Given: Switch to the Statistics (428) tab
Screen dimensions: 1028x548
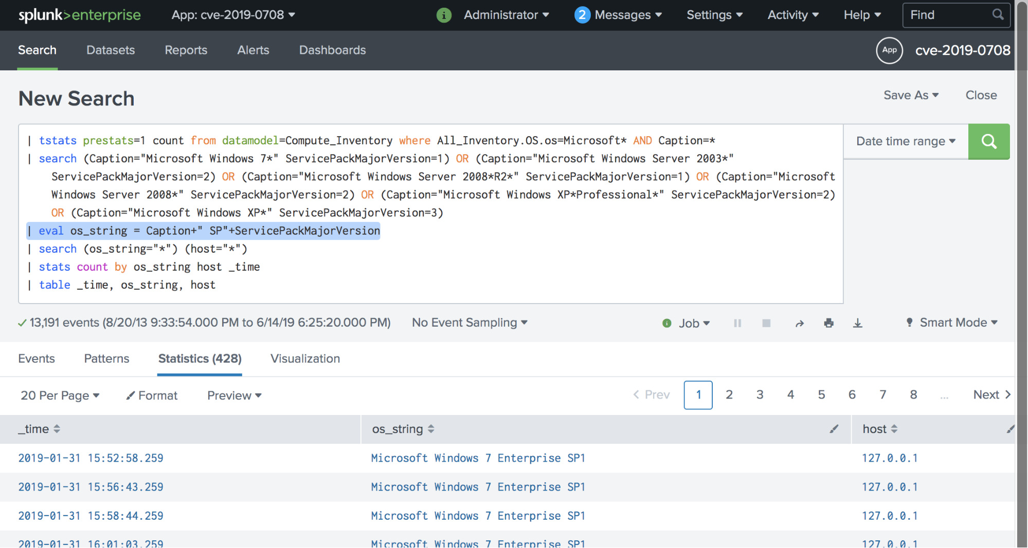Looking at the screenshot, I should click(200, 358).
